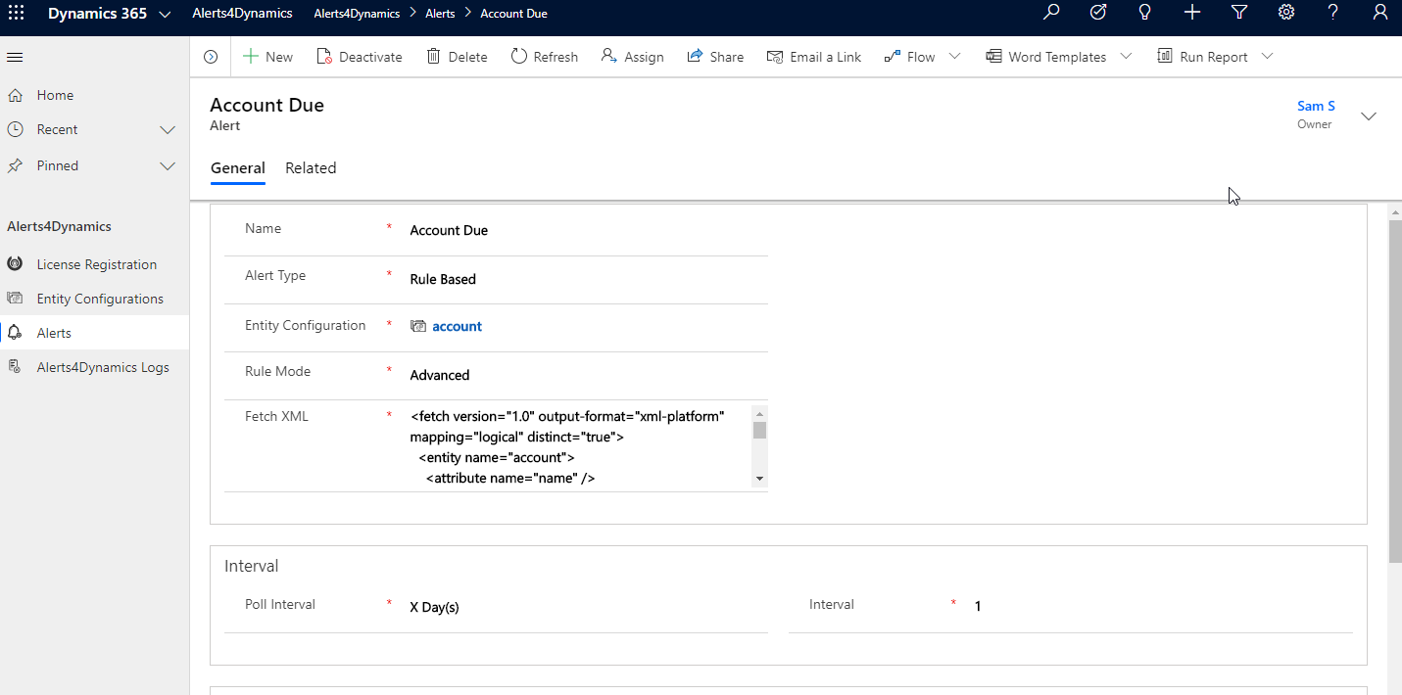
Task: Click the main form vertical scrollbar
Action: 1395,392
